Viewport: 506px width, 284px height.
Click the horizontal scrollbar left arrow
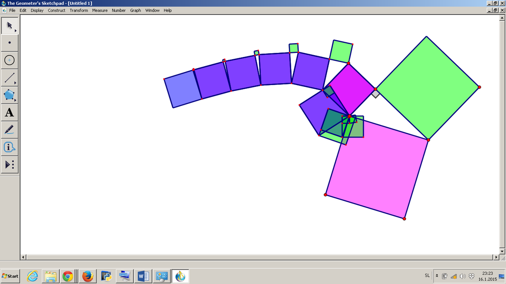[23, 257]
